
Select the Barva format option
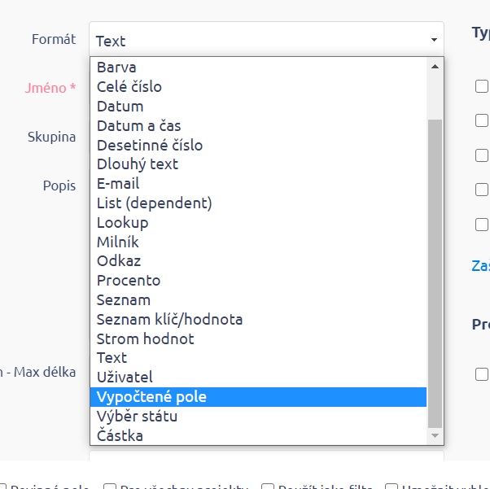pos(116,68)
